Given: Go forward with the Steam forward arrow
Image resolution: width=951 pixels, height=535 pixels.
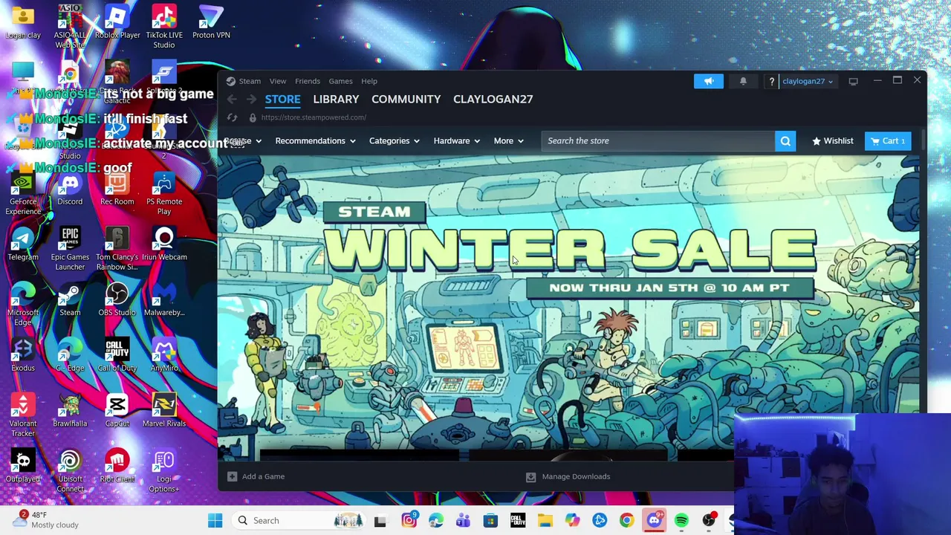Looking at the screenshot, I should click(x=251, y=99).
